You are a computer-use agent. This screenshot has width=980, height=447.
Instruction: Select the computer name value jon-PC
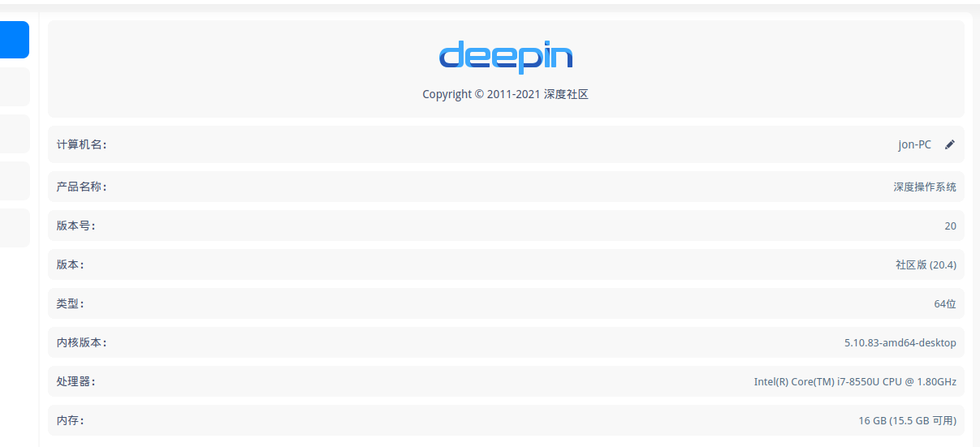[914, 144]
